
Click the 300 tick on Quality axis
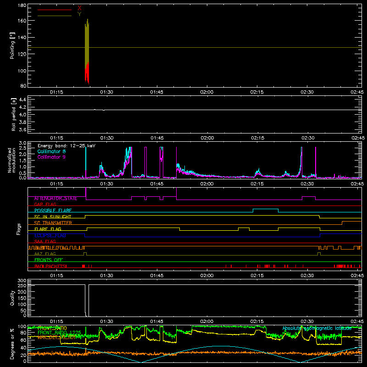[x=22, y=281]
